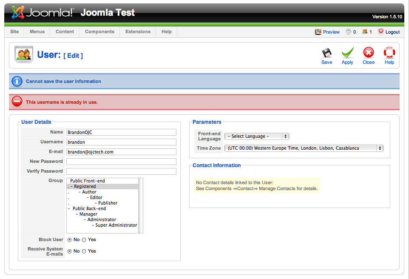Click the red Close toolbar icon
The width and height of the screenshot is (409, 279).
pyautogui.click(x=368, y=52)
